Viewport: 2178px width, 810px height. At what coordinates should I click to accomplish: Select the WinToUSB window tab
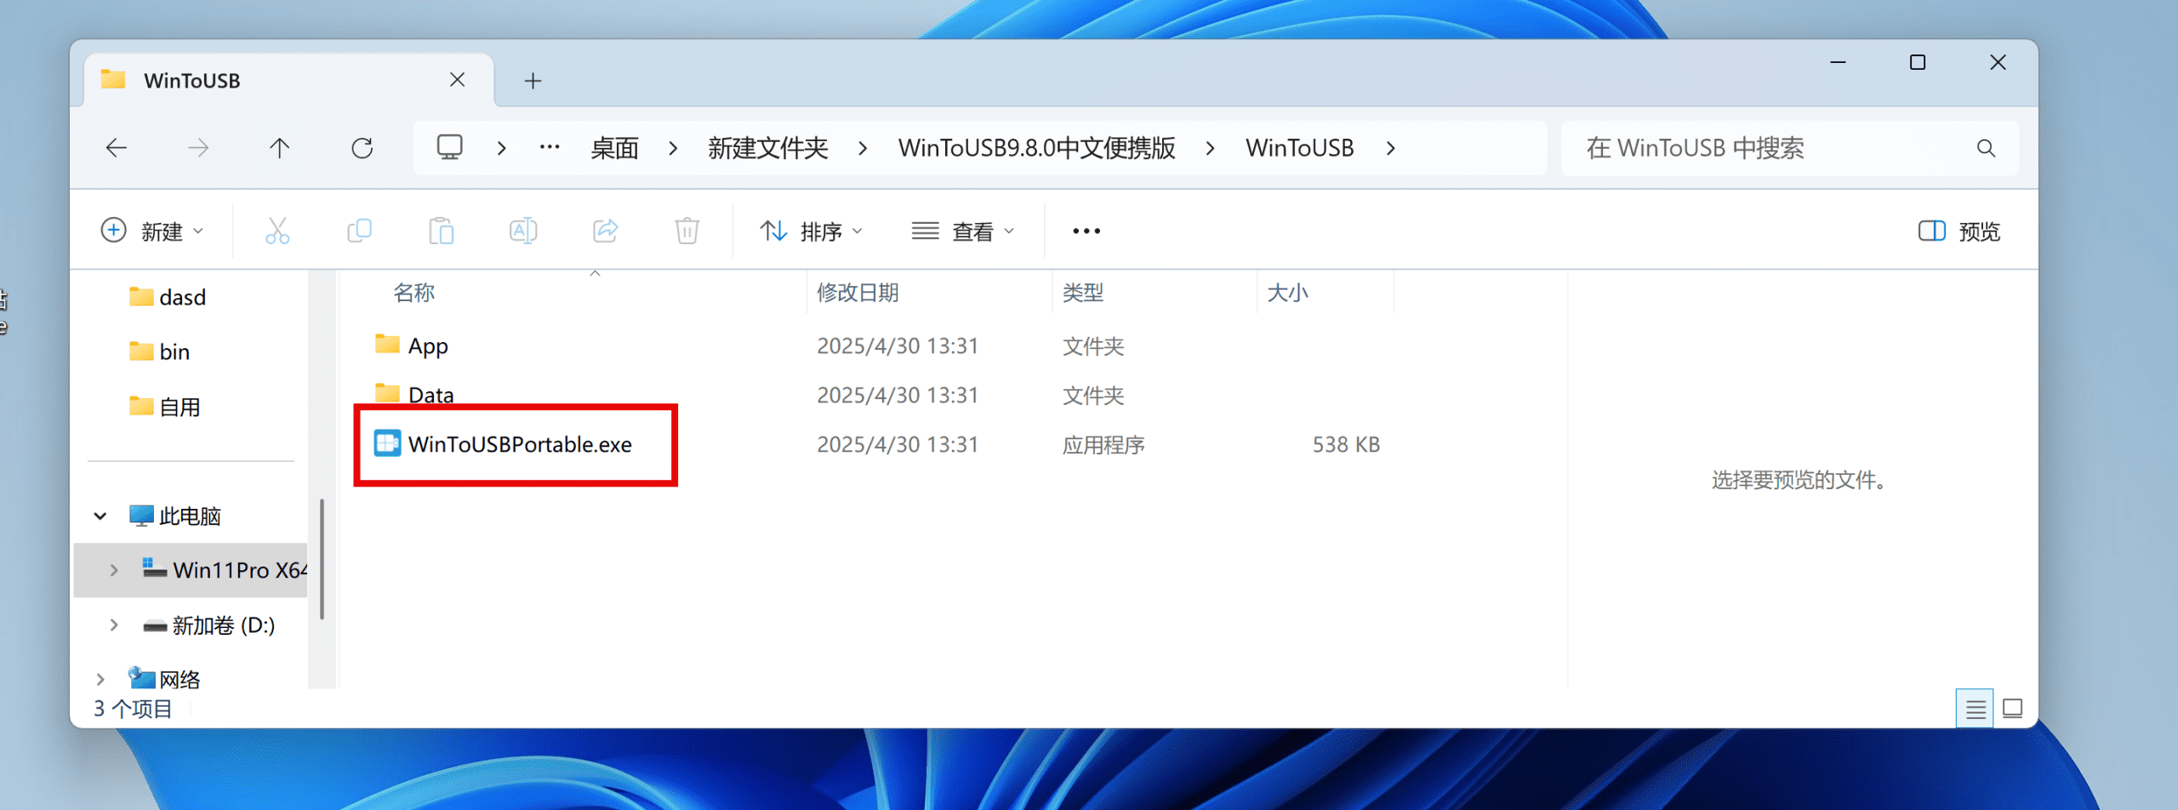point(289,81)
